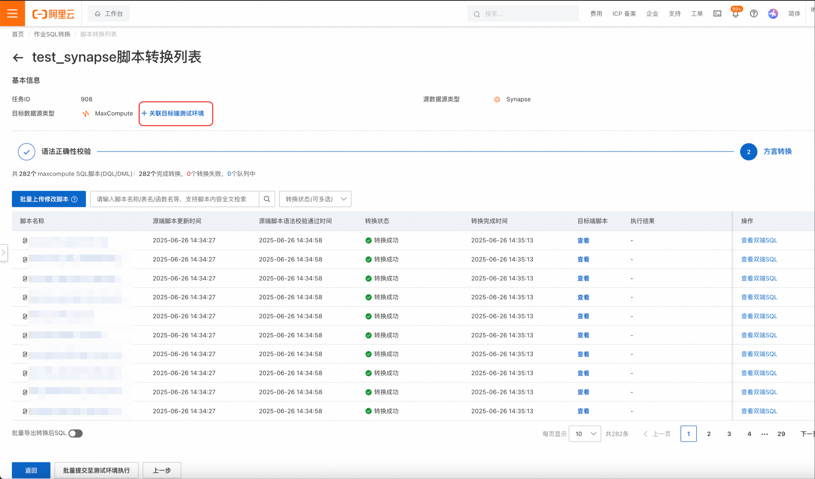Go back using the left arrow beside the page title
Screen dimensions: 815x479
click(x=18, y=58)
